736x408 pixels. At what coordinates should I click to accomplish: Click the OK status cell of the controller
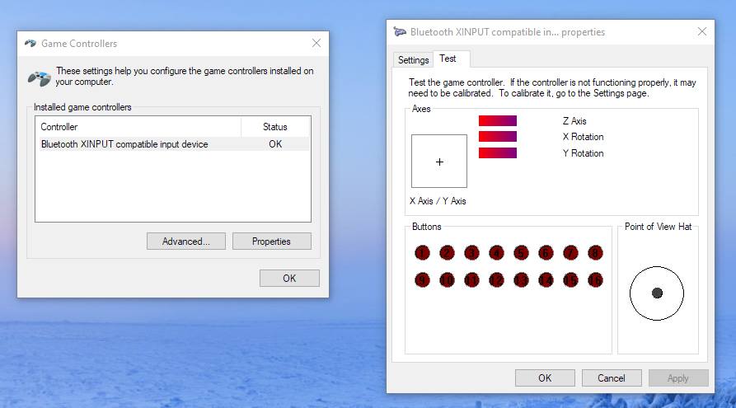[275, 144]
